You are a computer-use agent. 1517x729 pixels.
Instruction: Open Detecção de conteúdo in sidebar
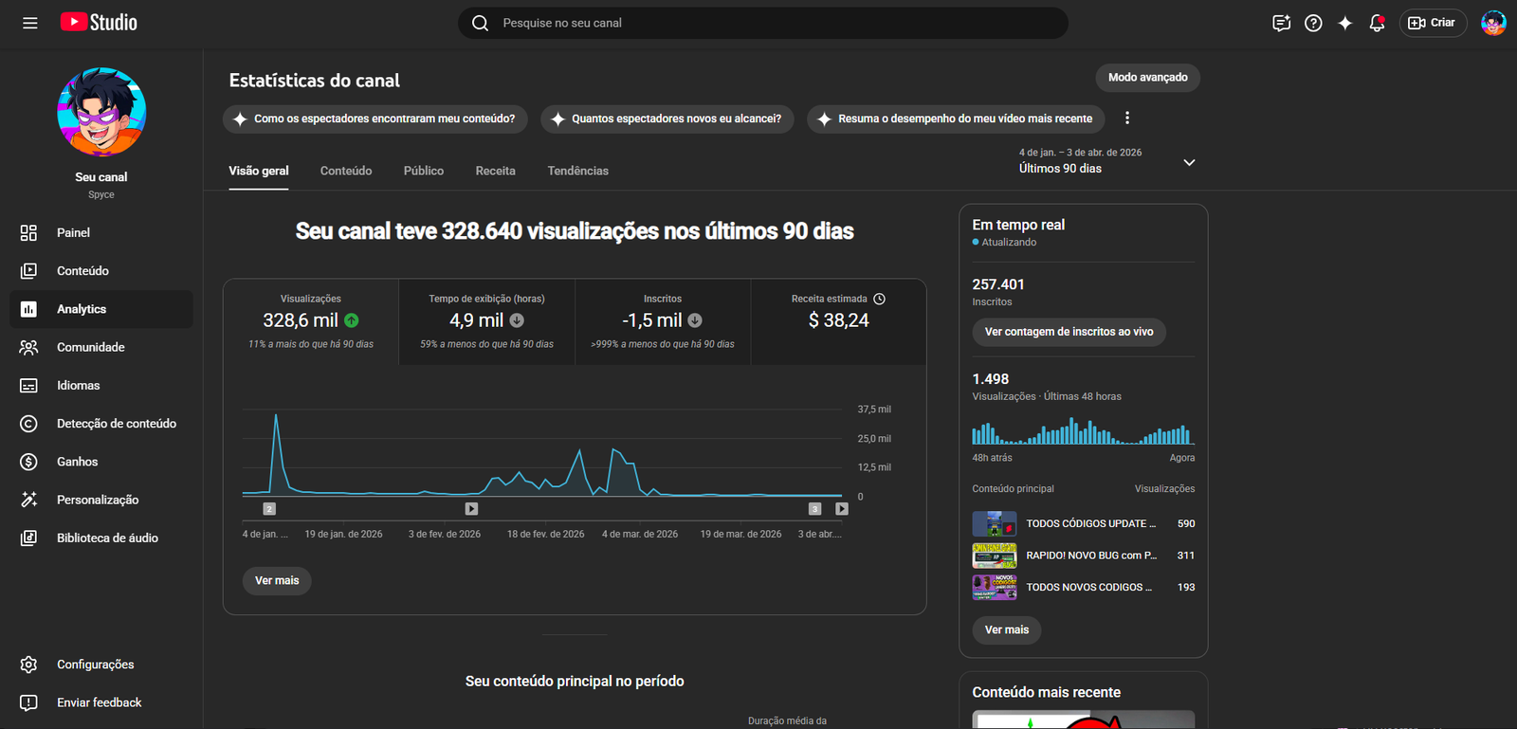click(116, 424)
